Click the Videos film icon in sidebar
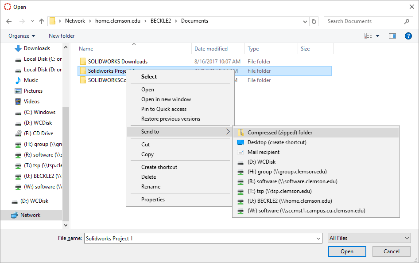The width and height of the screenshot is (419, 263). pos(18,102)
